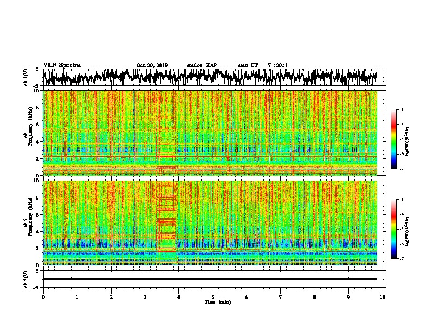Screen dimensions: 431x333
Task: Click the ch.2 color bar log(PSD) unit label
Action: coord(407,231)
